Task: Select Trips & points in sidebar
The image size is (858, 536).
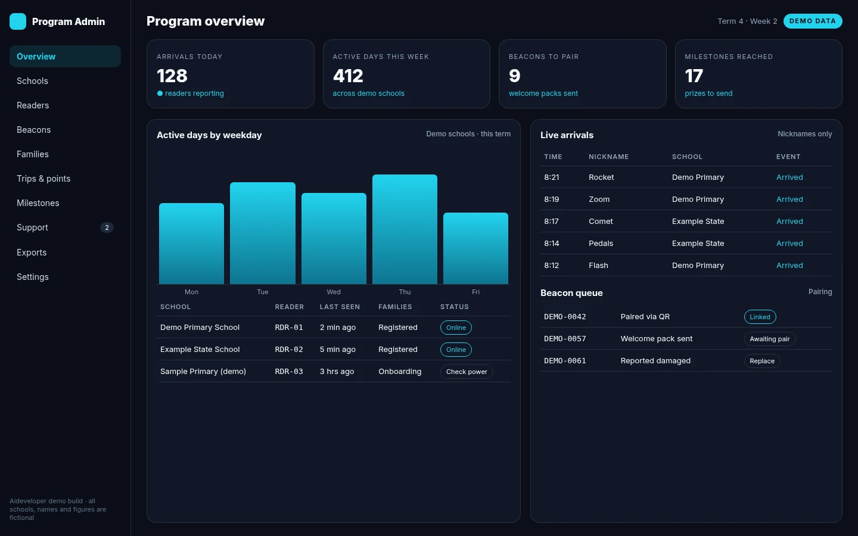Action: pyautogui.click(x=65, y=179)
